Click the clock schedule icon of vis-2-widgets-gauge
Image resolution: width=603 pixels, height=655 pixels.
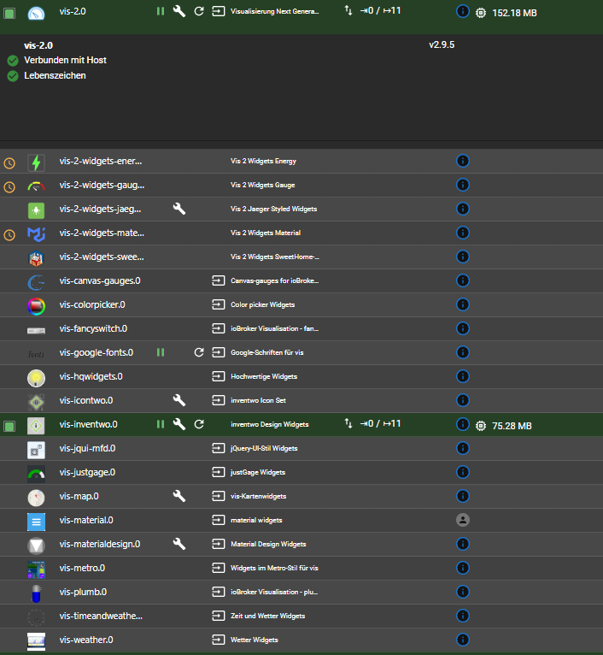click(9, 186)
